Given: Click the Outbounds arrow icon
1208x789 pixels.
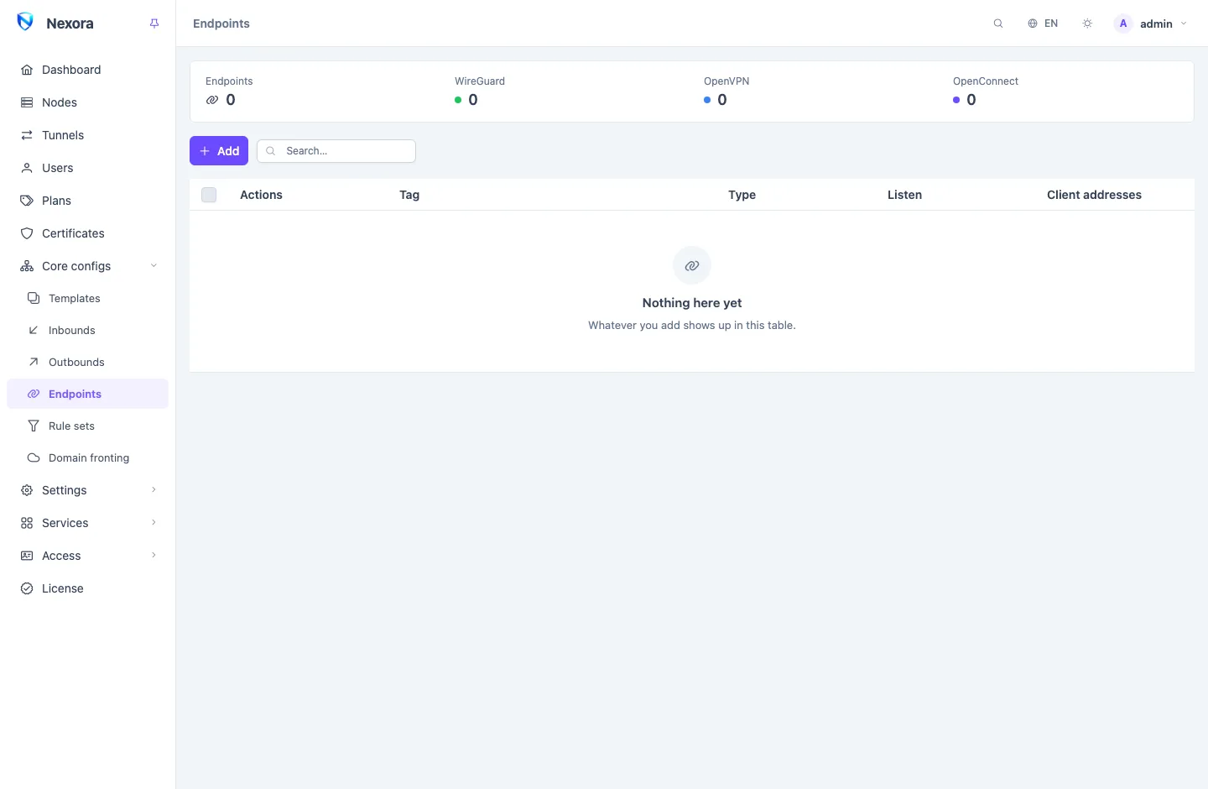Looking at the screenshot, I should point(34,362).
